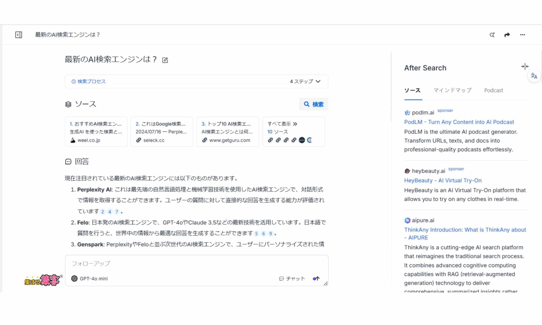
Task: Collapse the left sidebar panel icon
Action: click(x=19, y=35)
